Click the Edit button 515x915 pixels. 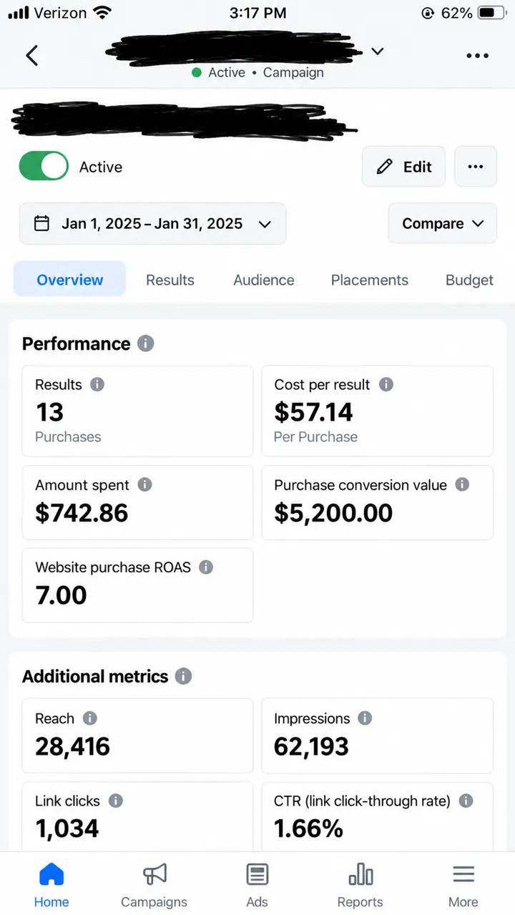point(403,167)
